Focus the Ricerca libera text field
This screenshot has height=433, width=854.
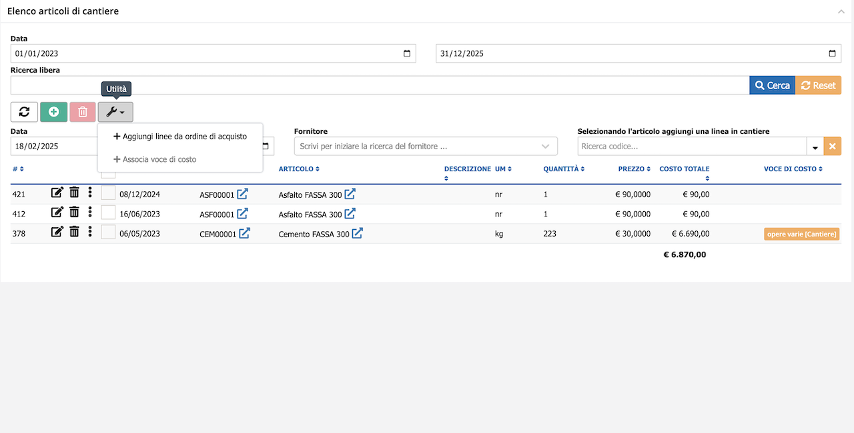[x=380, y=85]
